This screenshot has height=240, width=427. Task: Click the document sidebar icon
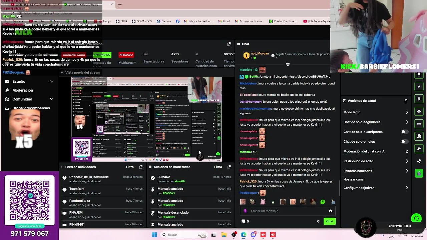click(x=419, y=99)
